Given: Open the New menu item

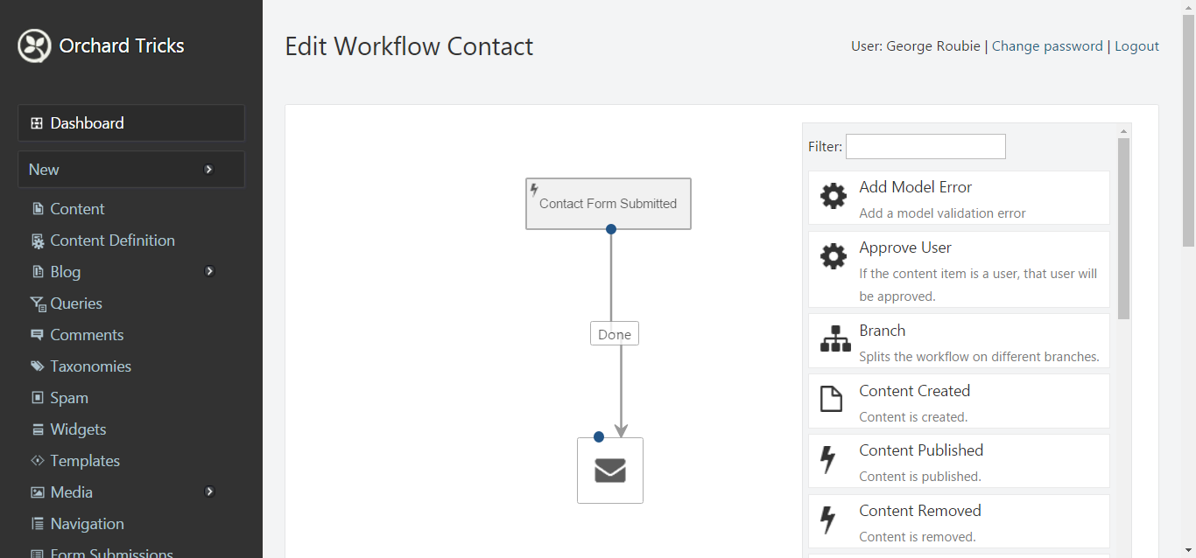Looking at the screenshot, I should tap(131, 170).
